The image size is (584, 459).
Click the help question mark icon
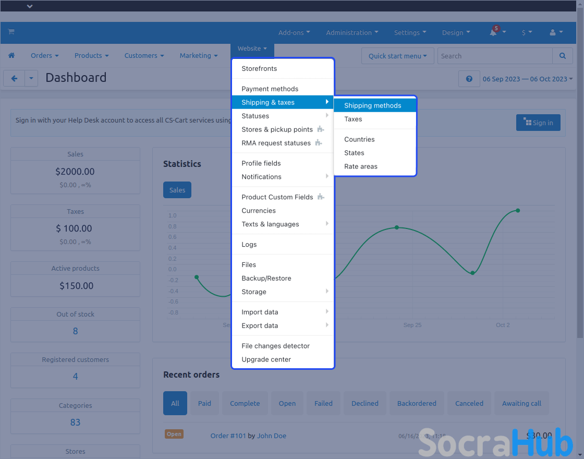pos(469,79)
